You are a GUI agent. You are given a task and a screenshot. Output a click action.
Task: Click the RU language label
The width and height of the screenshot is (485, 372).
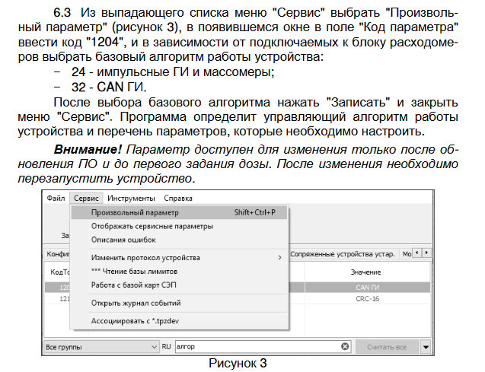[x=166, y=347]
